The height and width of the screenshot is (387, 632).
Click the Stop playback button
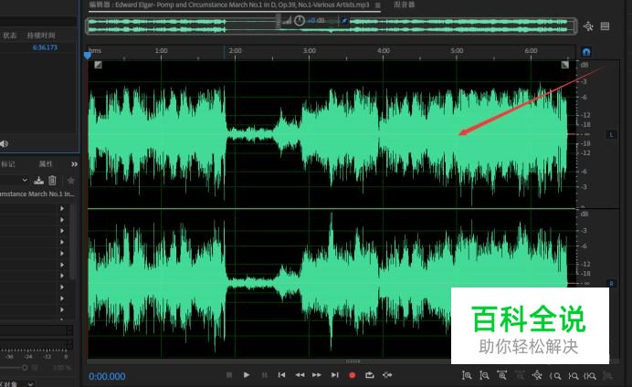[229, 375]
